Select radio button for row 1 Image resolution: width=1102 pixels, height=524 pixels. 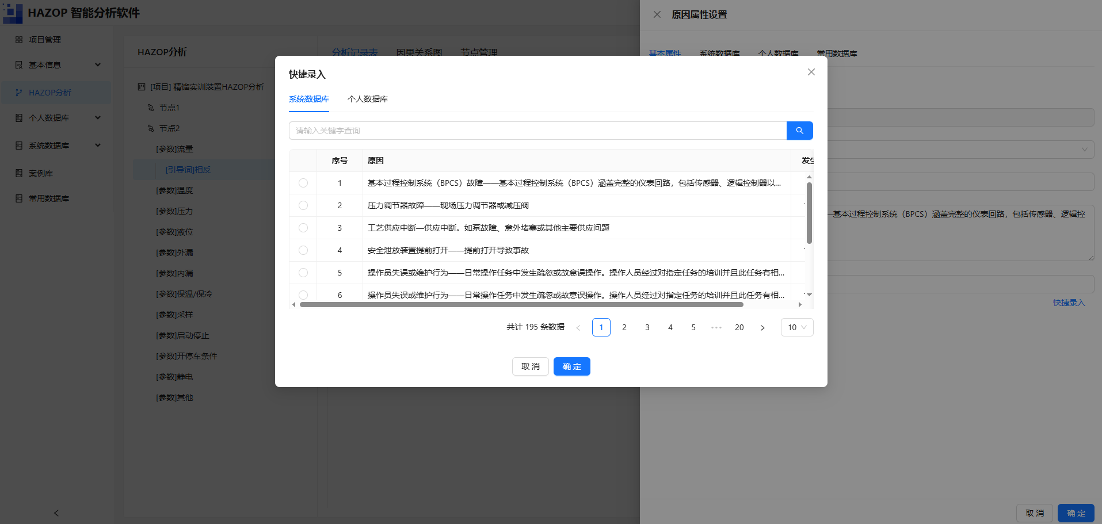(x=303, y=183)
